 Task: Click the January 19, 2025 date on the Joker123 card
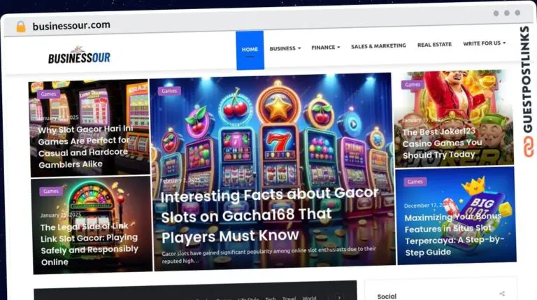click(422, 120)
